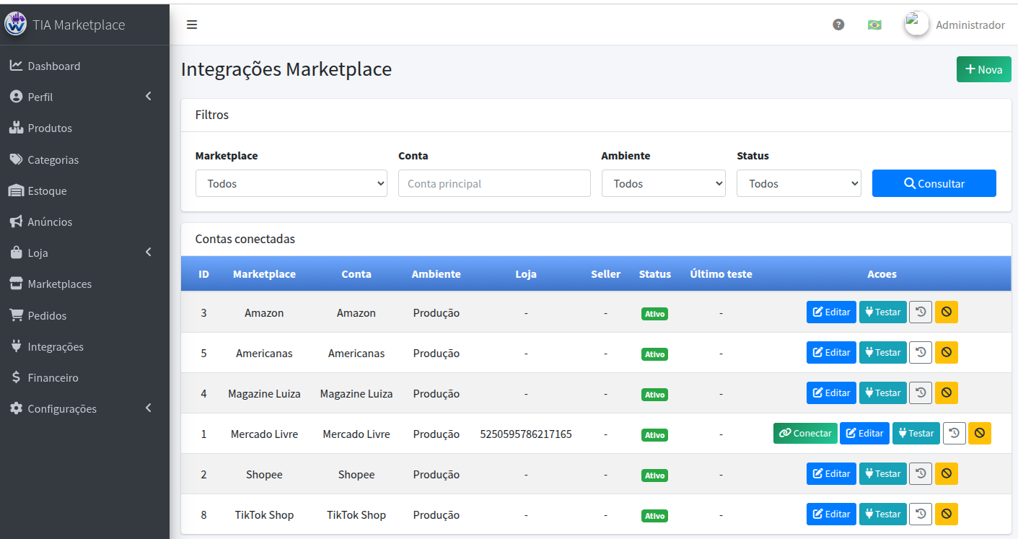Open Anúncios in the sidebar

pos(84,222)
